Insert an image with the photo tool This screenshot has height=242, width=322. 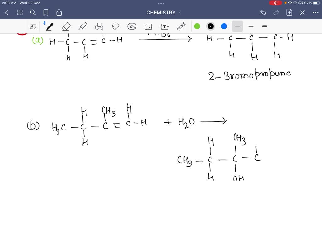pyautogui.click(x=148, y=26)
